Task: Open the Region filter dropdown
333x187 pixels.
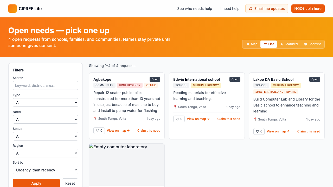Action: point(46,153)
